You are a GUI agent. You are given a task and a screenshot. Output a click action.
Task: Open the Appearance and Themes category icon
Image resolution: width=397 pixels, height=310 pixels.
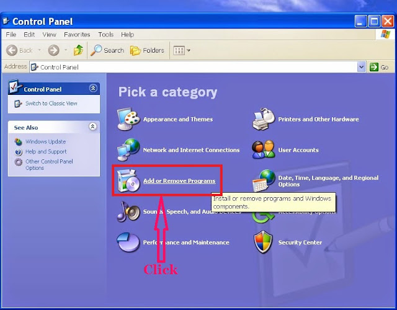[128, 119]
